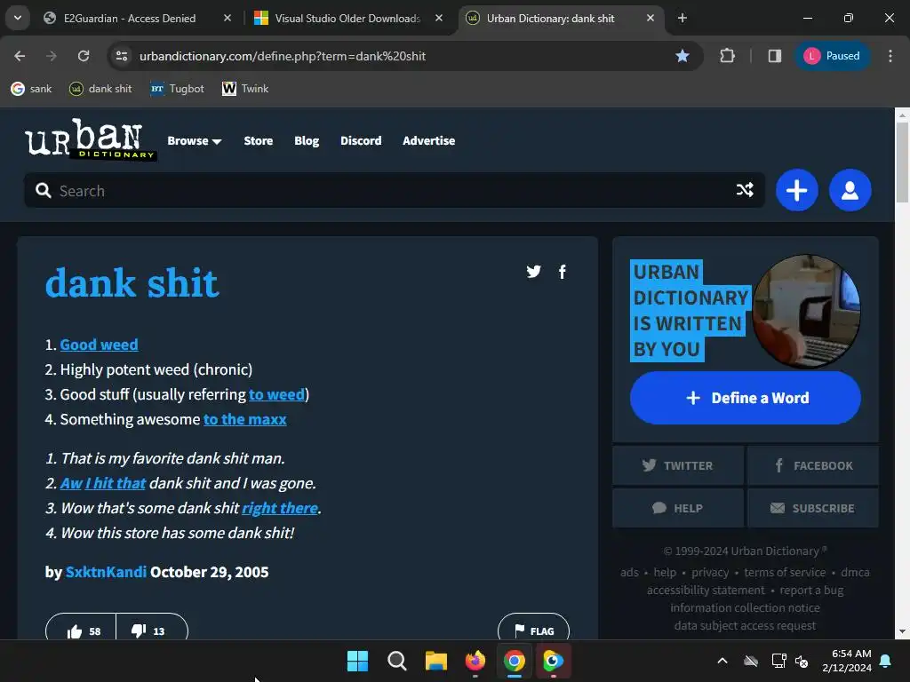Open the terms of service footer link

(785, 573)
